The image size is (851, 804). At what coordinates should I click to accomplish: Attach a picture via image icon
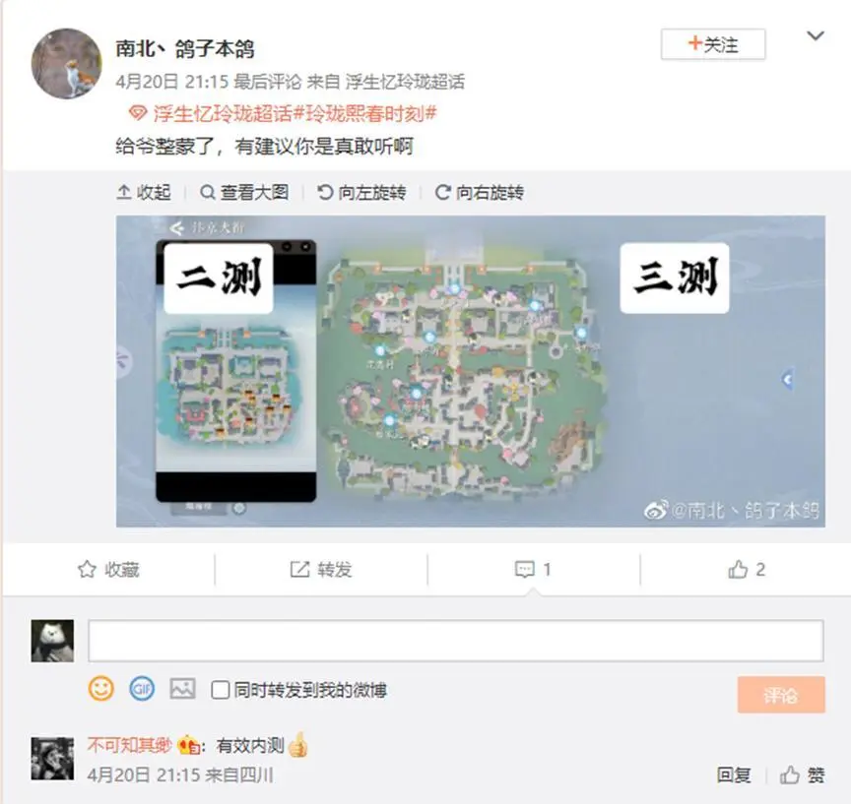click(182, 689)
